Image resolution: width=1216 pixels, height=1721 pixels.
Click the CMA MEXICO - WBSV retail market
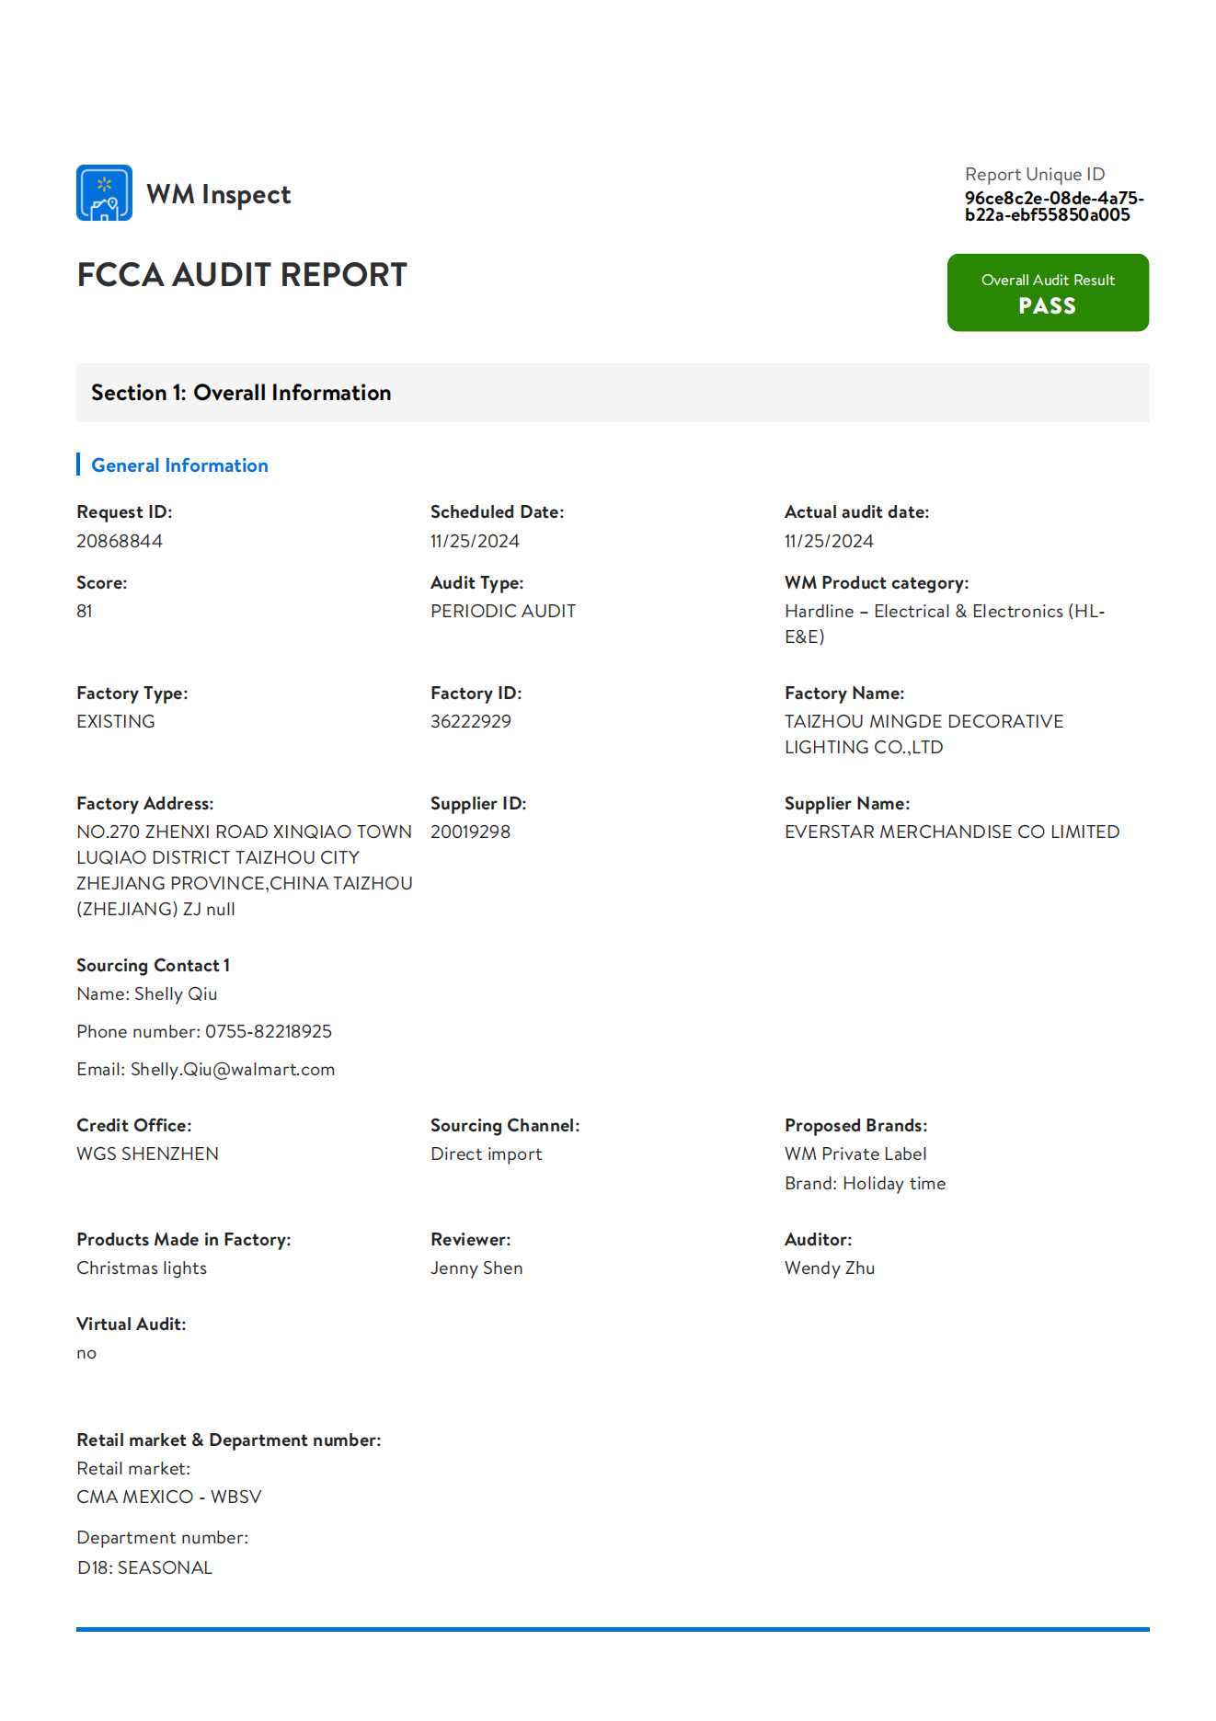pyautogui.click(x=169, y=1497)
